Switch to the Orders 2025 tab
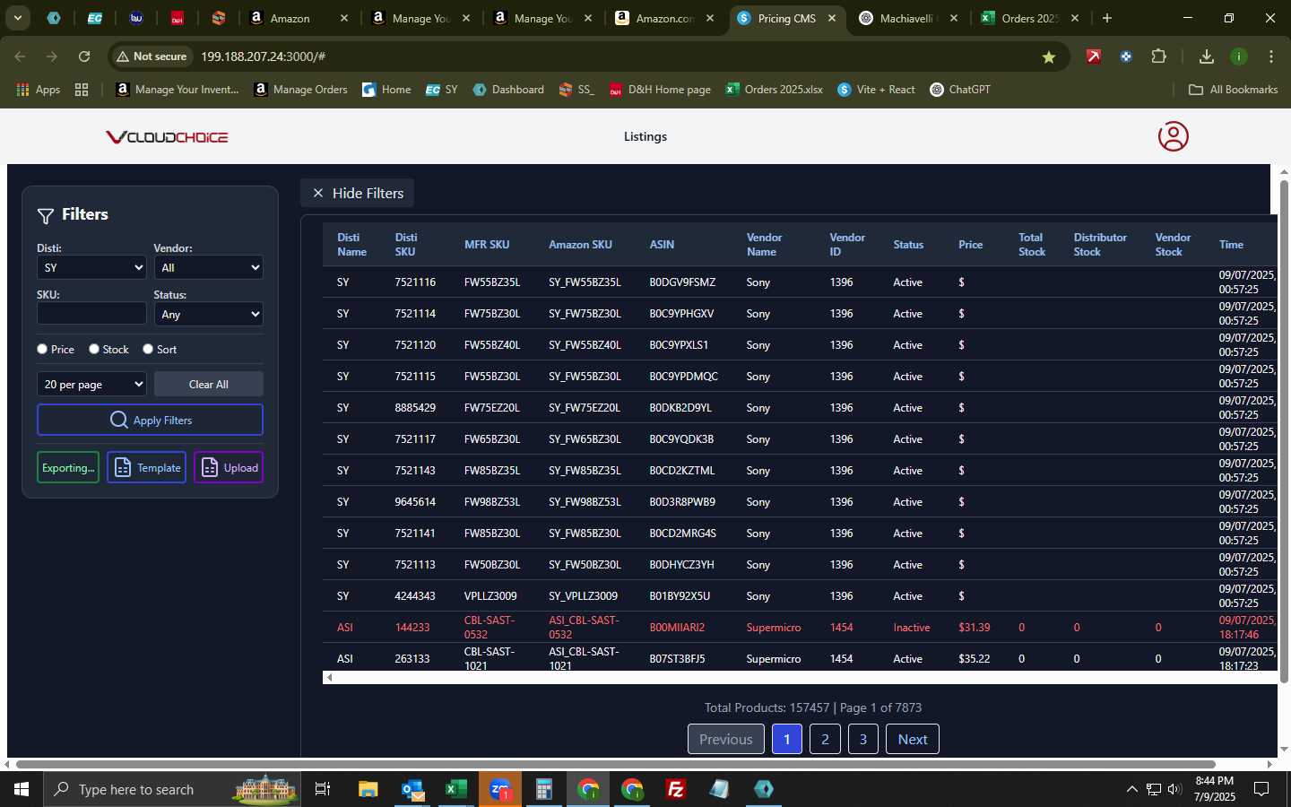Screen dimensions: 1291x807 1029,18
